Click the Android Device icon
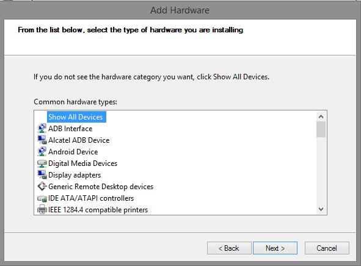Image resolution: width=361 pixels, height=266 pixels. point(42,152)
